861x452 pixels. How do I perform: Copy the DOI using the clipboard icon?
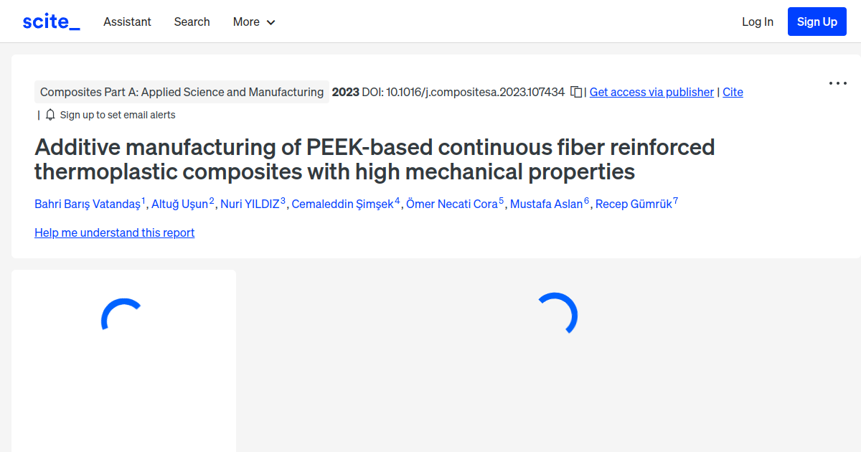coord(576,92)
